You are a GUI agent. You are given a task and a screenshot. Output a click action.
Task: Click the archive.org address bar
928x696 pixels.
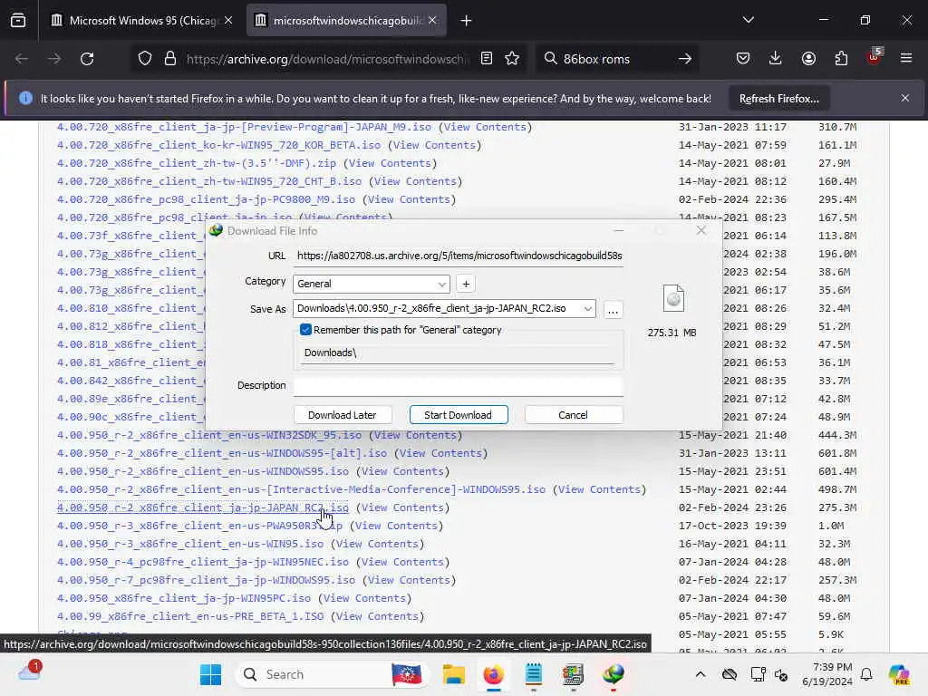click(x=326, y=59)
